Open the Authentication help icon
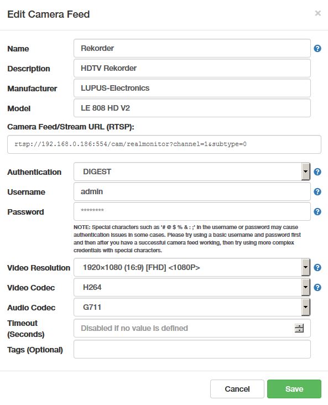328x405 pixels. pos(317,172)
